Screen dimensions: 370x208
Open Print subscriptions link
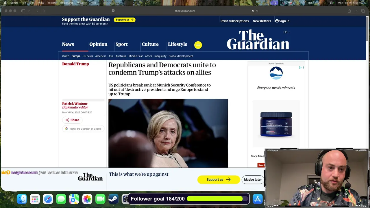pos(234,21)
